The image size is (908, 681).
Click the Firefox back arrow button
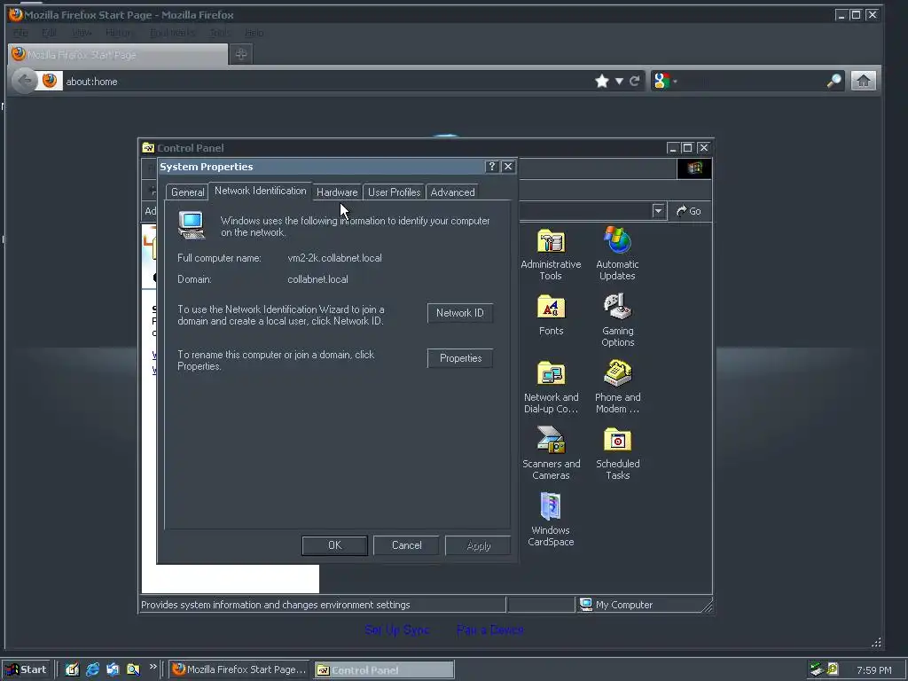tap(24, 81)
